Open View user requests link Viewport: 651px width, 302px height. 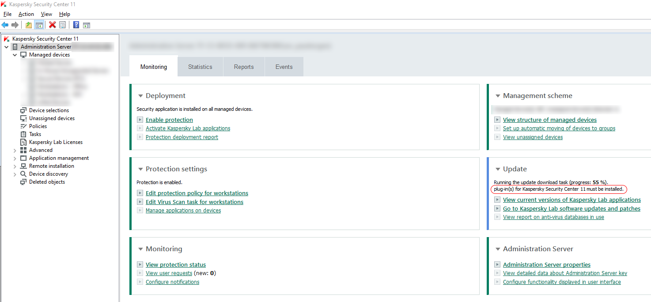click(169, 273)
